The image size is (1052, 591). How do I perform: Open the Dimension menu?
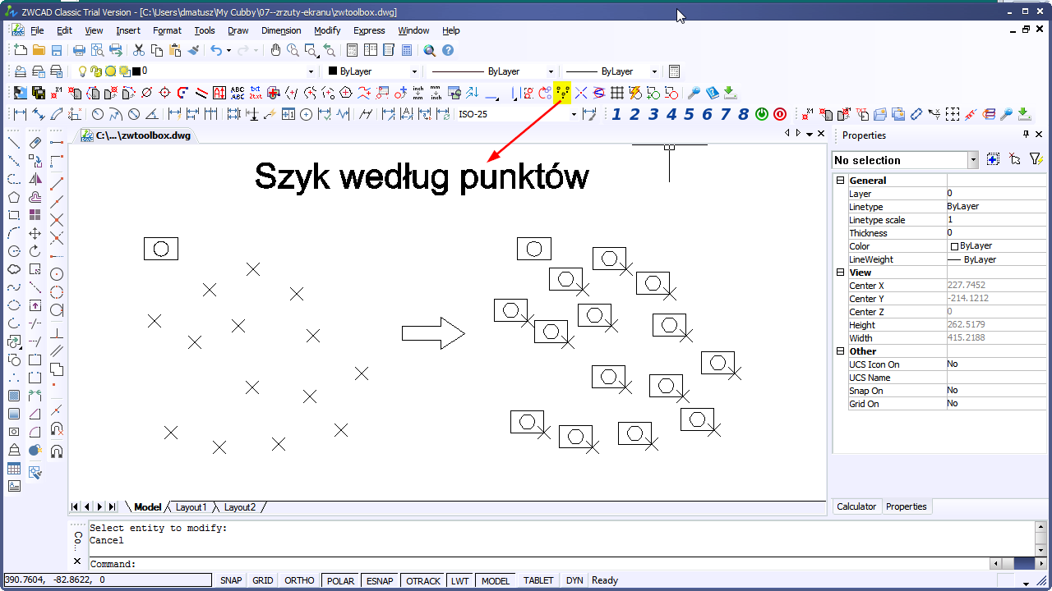click(x=281, y=30)
